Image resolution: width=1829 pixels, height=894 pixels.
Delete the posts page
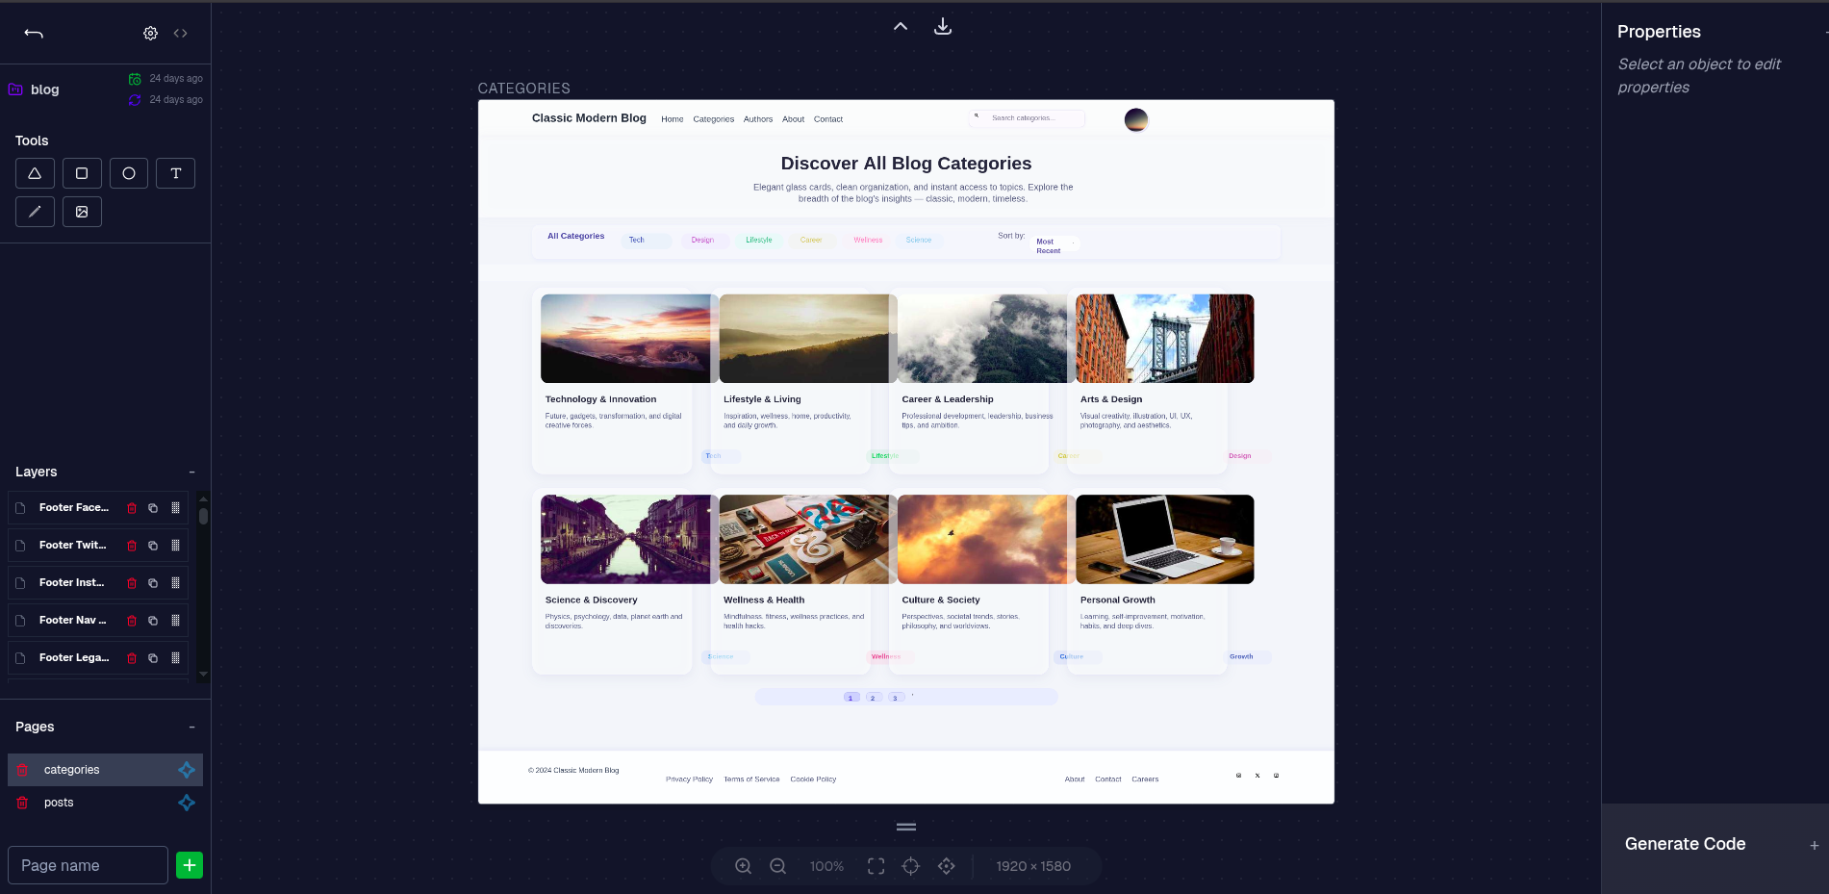coord(22,803)
